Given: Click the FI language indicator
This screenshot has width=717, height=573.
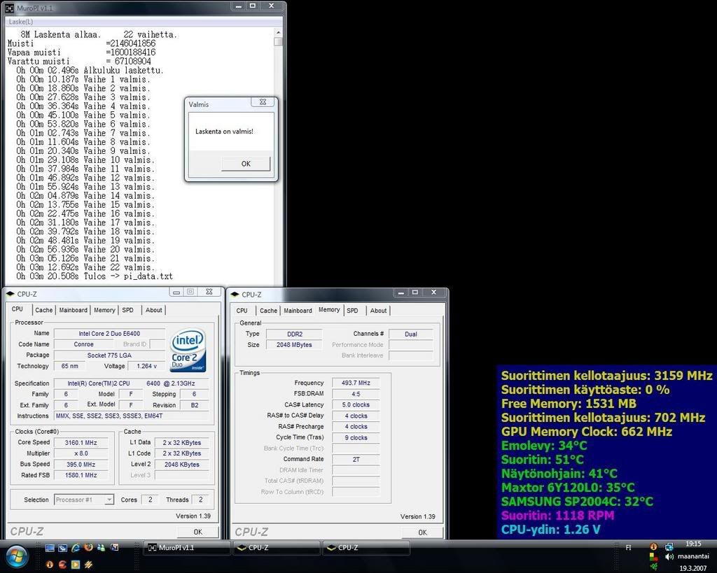Looking at the screenshot, I should tap(629, 548).
